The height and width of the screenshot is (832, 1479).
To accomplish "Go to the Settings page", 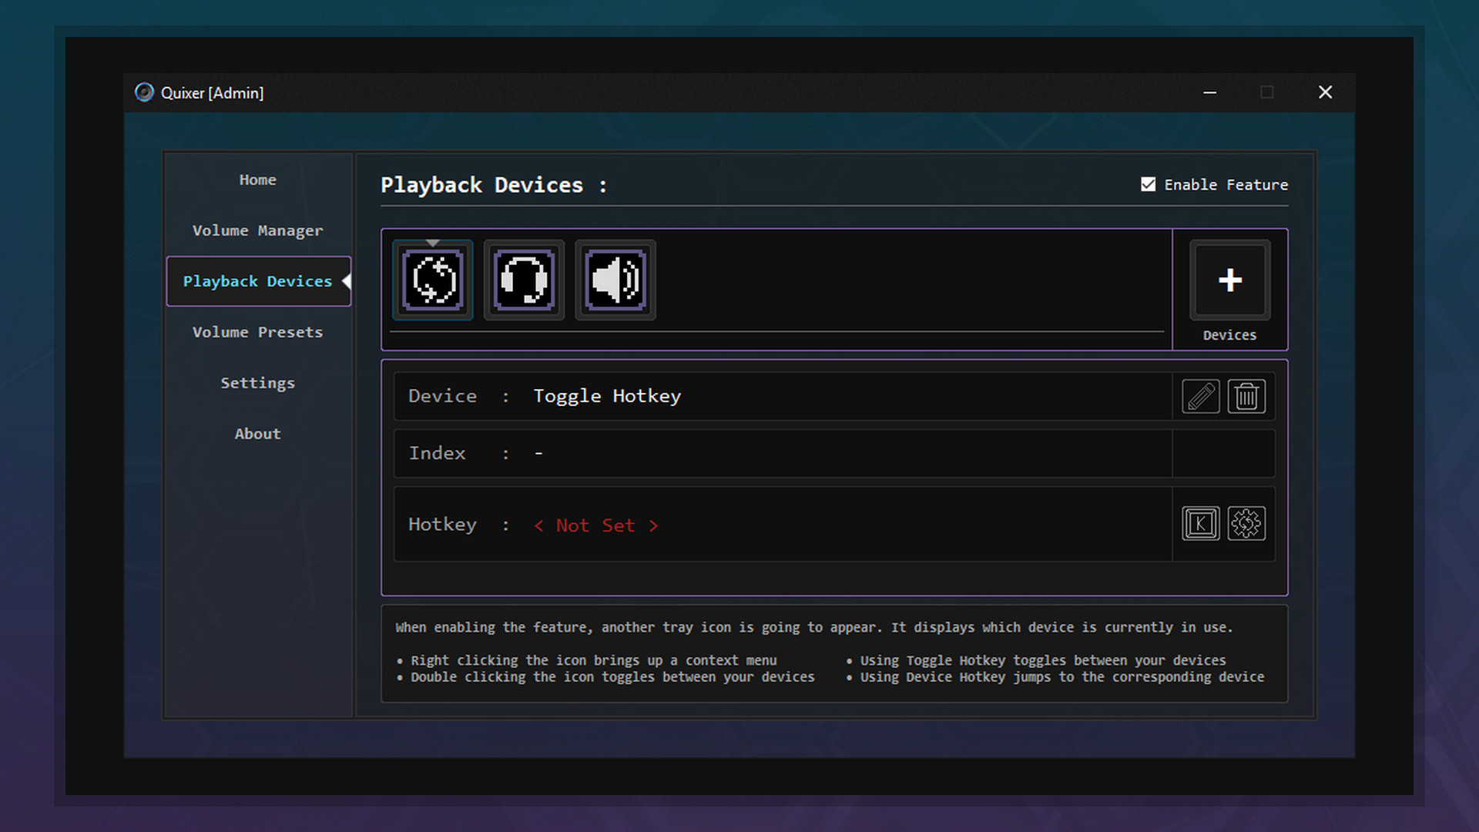I will tap(257, 383).
